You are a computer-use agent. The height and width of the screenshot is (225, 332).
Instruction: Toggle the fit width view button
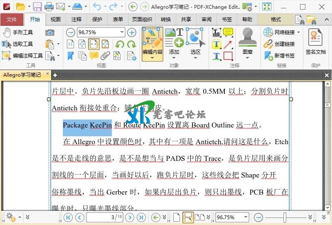click(x=94, y=44)
